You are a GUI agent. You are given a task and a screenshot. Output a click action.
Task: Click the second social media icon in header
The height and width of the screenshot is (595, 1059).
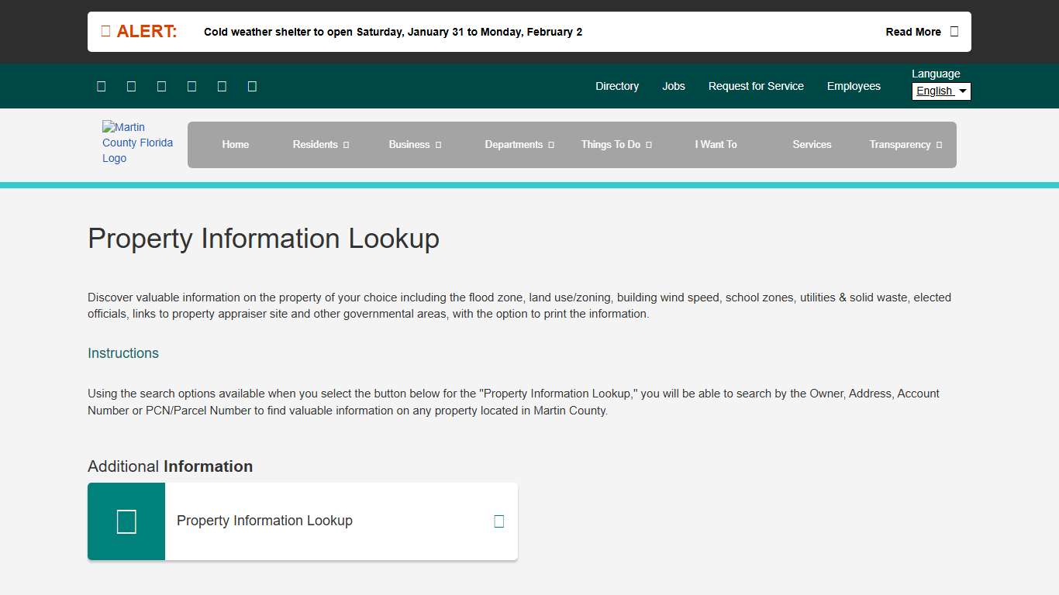point(131,86)
